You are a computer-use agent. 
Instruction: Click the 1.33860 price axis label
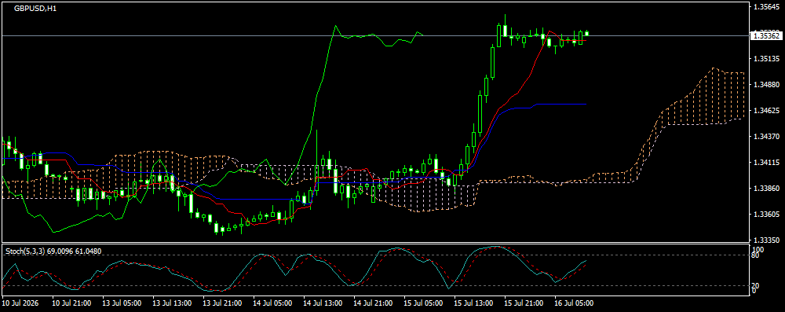pyautogui.click(x=766, y=188)
